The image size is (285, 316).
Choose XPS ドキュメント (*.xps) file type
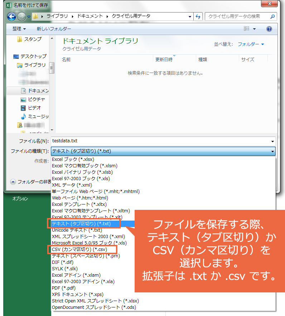coord(163,295)
